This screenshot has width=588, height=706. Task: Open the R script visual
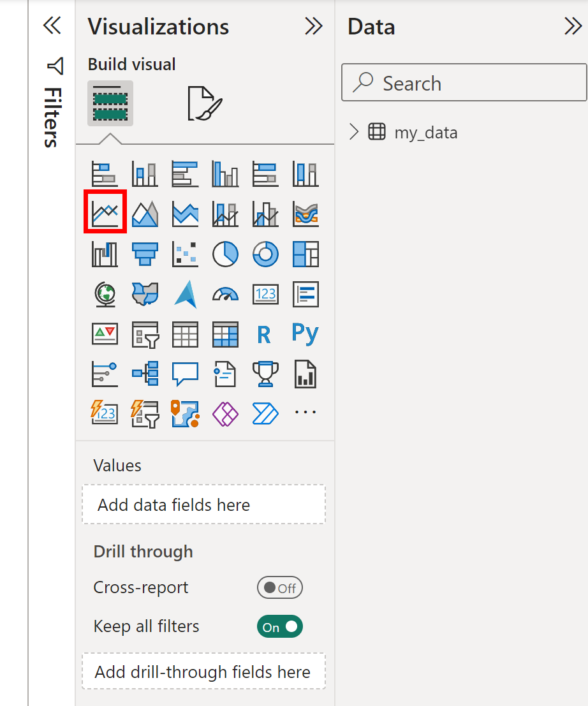265,334
